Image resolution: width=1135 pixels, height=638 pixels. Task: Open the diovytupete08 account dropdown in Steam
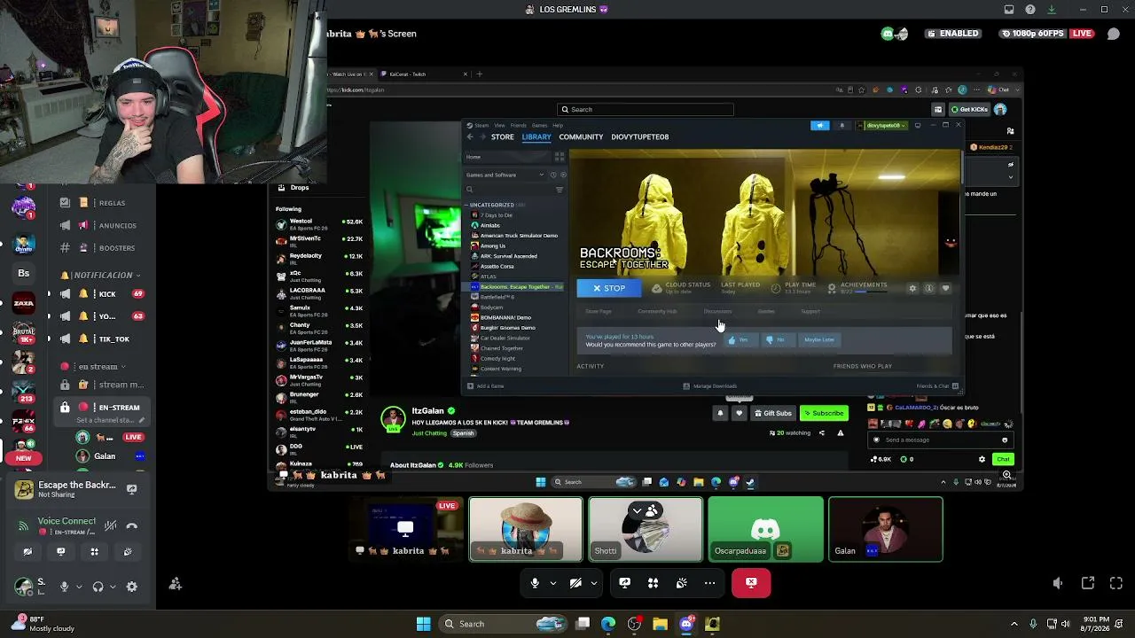(883, 125)
